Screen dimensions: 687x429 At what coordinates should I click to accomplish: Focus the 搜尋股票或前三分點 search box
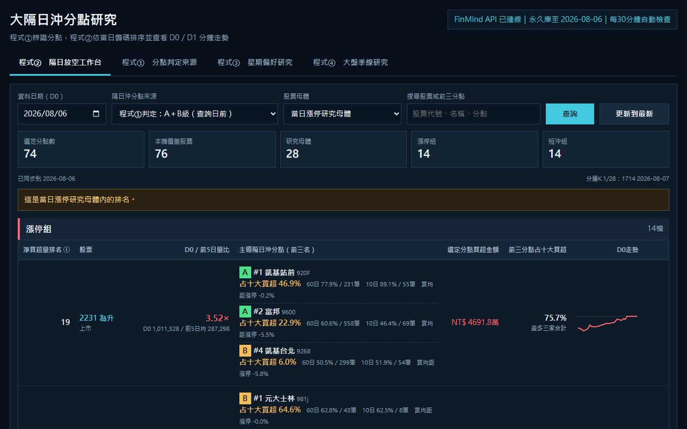tap(473, 114)
